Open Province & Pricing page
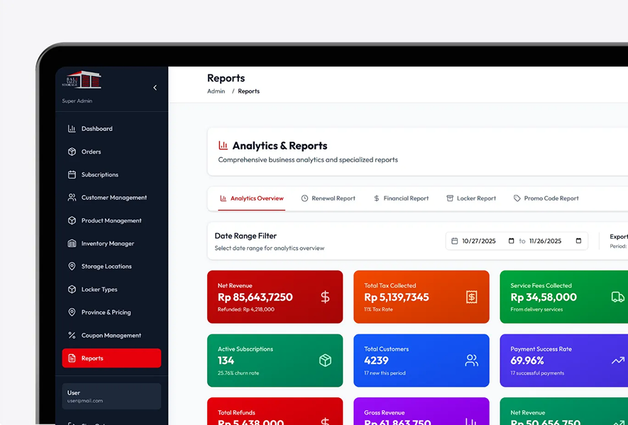This screenshot has height=425, width=628. pyautogui.click(x=111, y=312)
